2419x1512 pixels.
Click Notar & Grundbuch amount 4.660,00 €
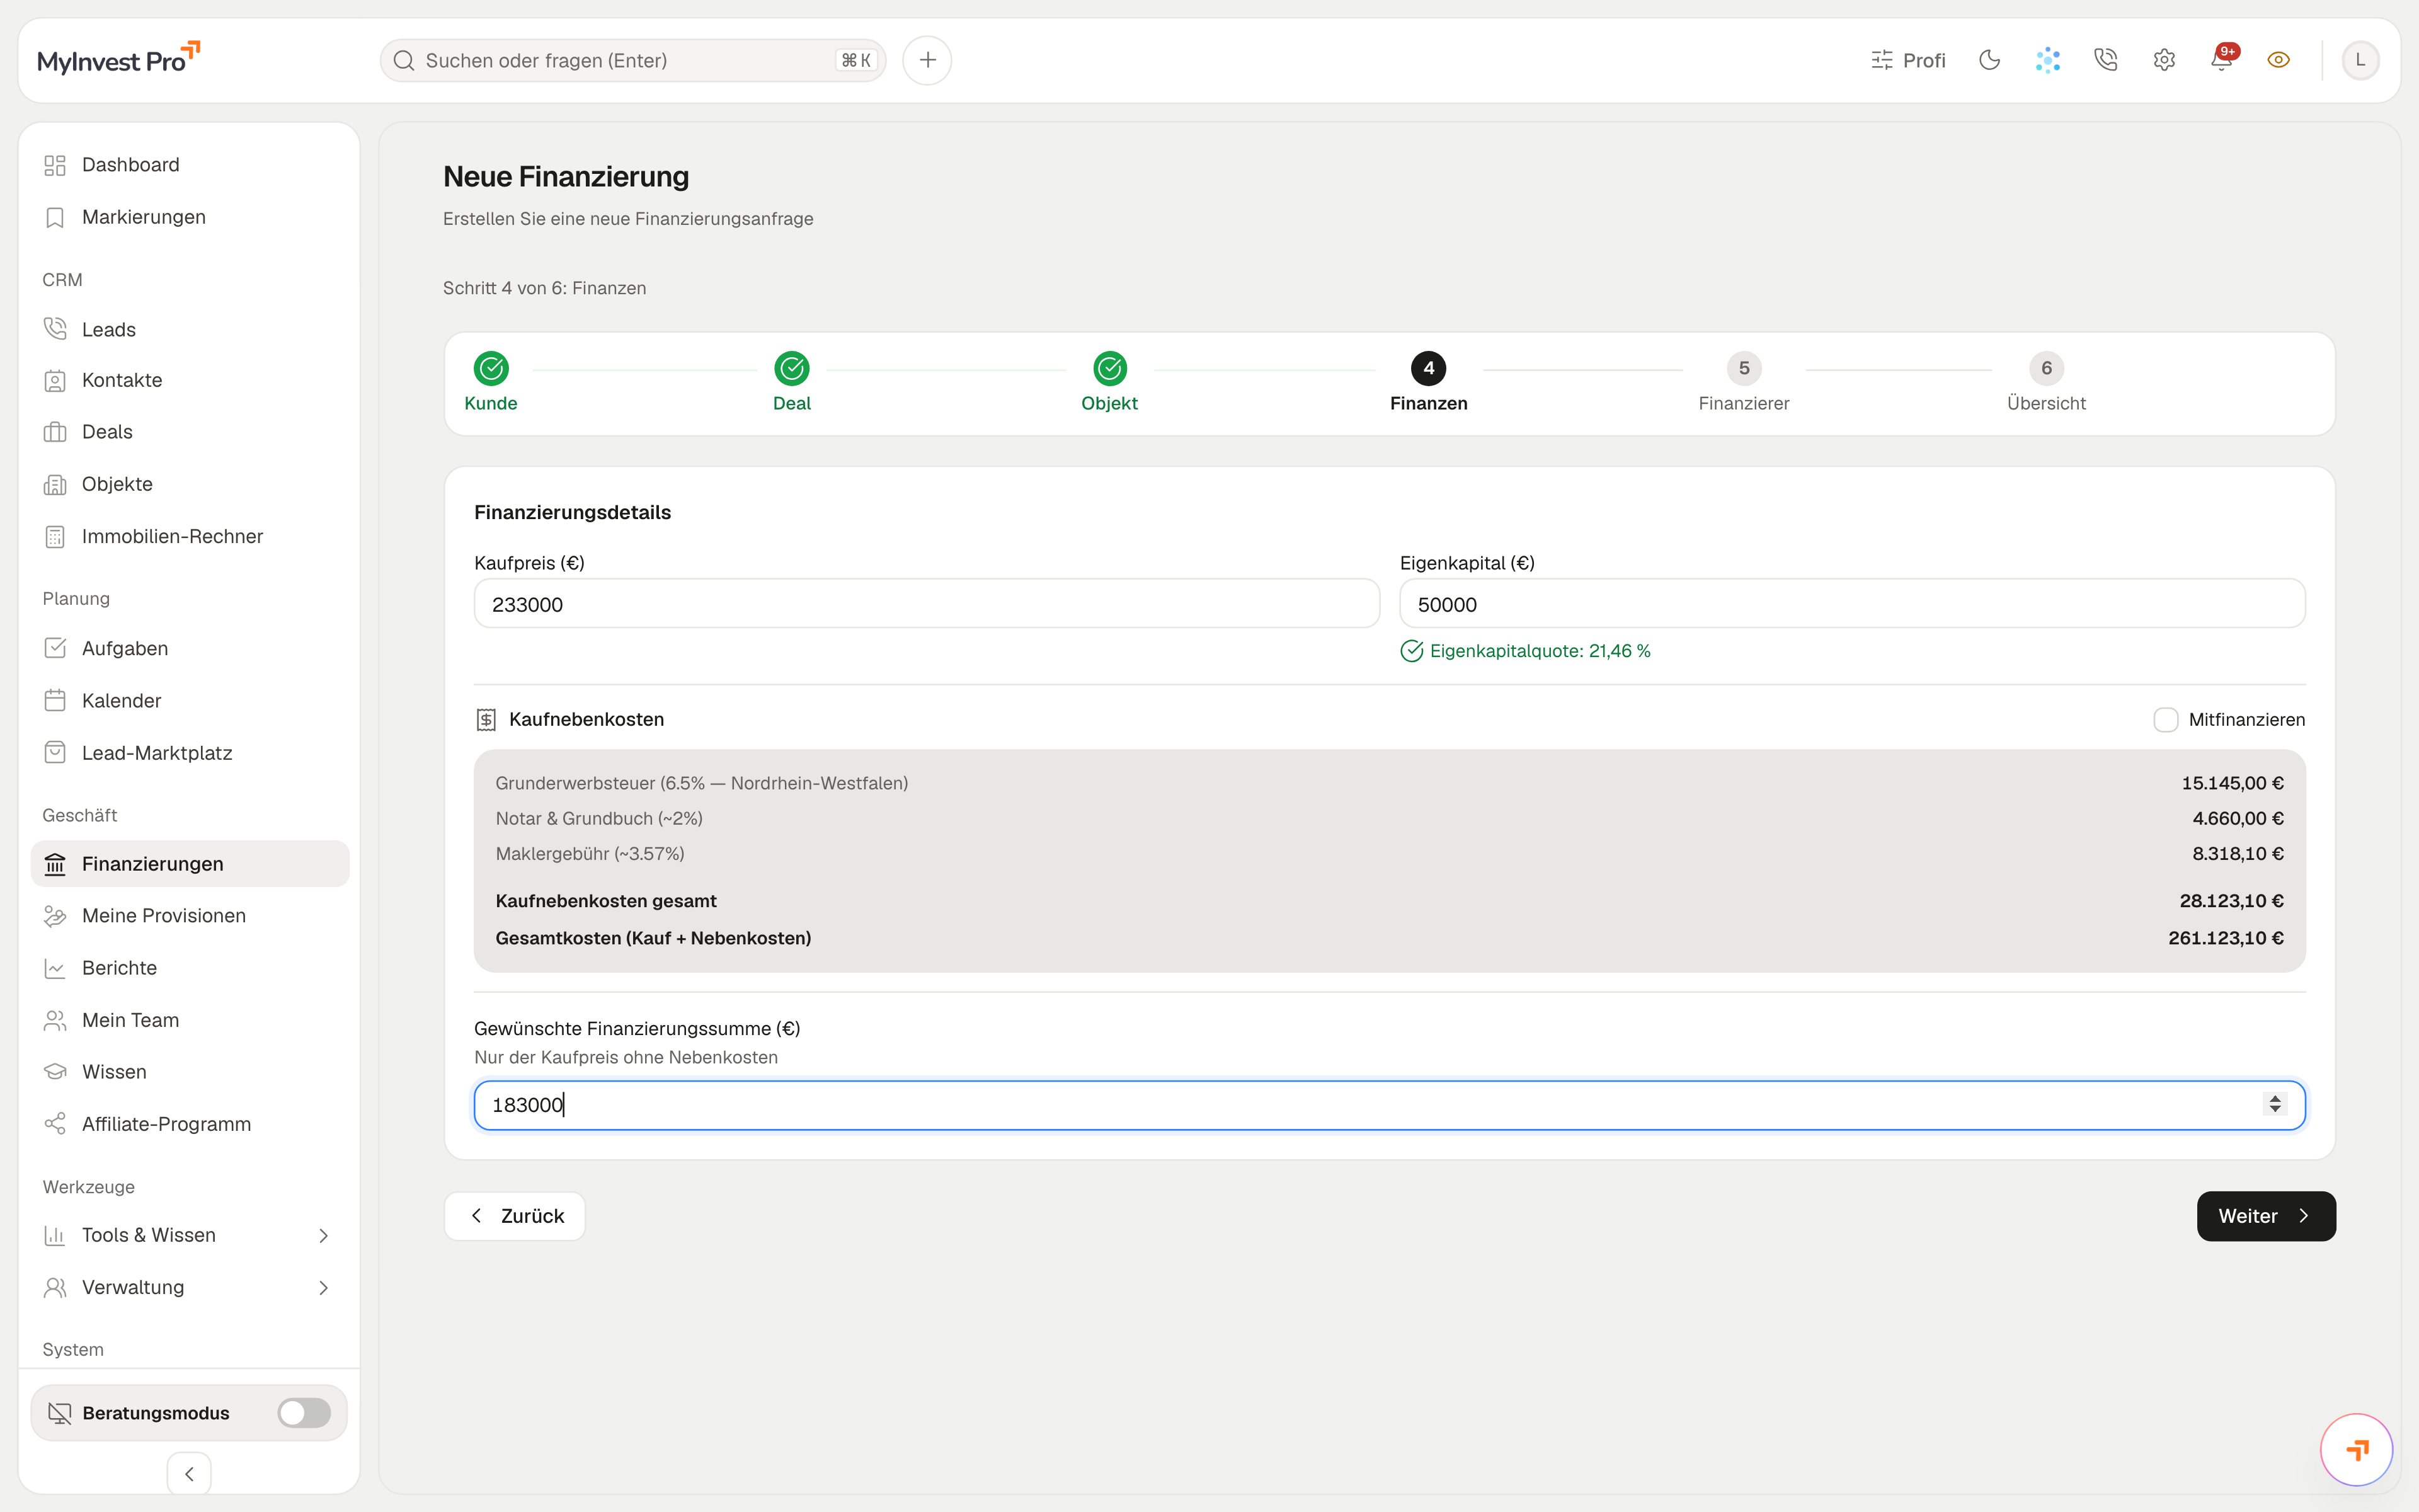pos(2237,818)
